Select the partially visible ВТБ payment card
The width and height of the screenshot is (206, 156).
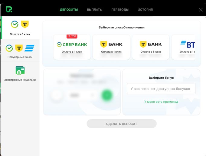(x=188, y=47)
